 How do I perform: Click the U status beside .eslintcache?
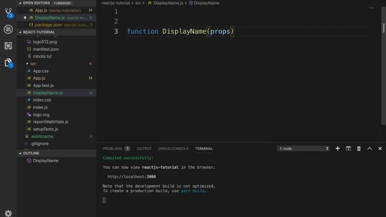[x=91, y=137]
